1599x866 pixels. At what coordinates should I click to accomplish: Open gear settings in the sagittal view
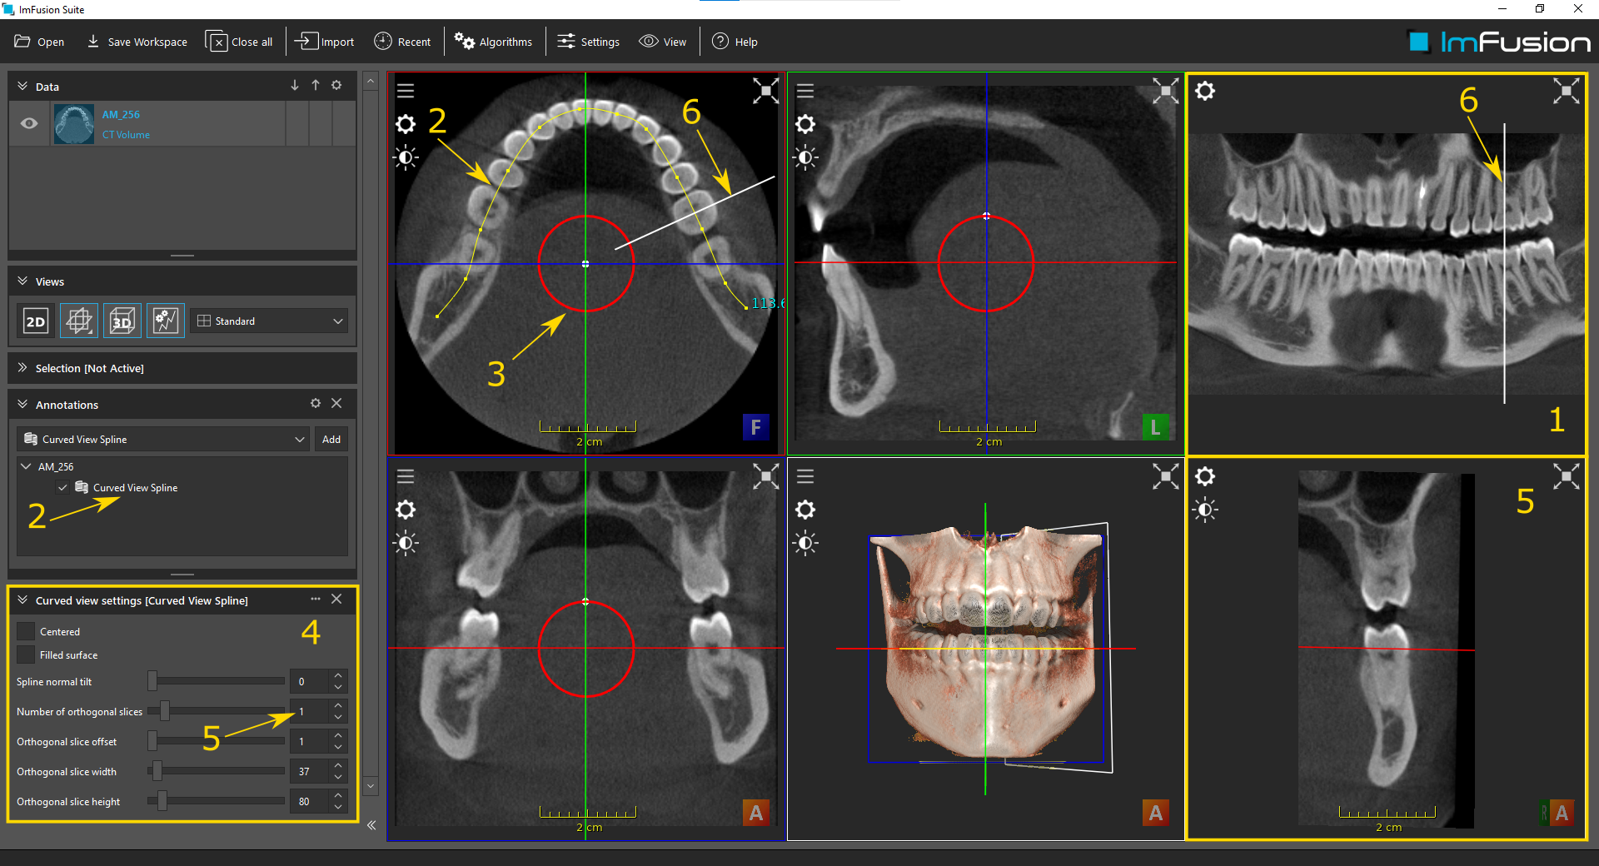tap(805, 124)
